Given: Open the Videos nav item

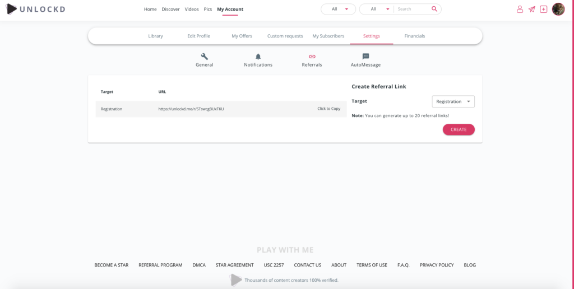Looking at the screenshot, I should click(x=192, y=9).
